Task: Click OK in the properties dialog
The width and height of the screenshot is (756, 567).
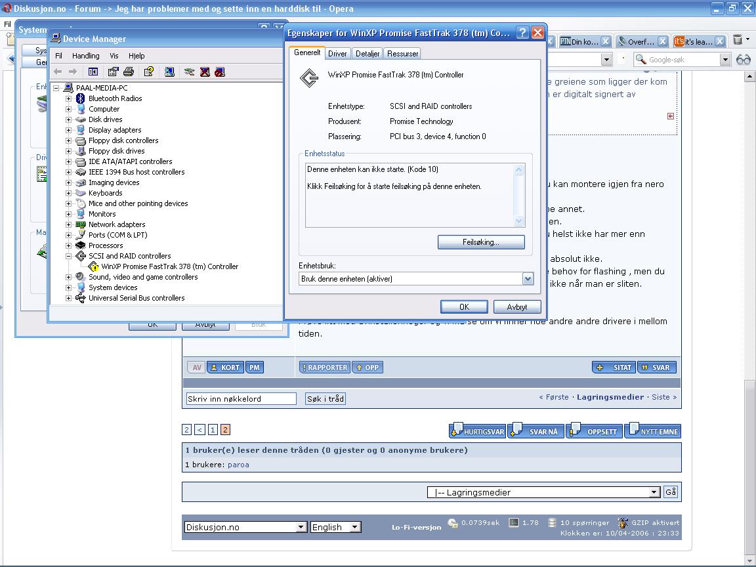Action: pyautogui.click(x=464, y=306)
